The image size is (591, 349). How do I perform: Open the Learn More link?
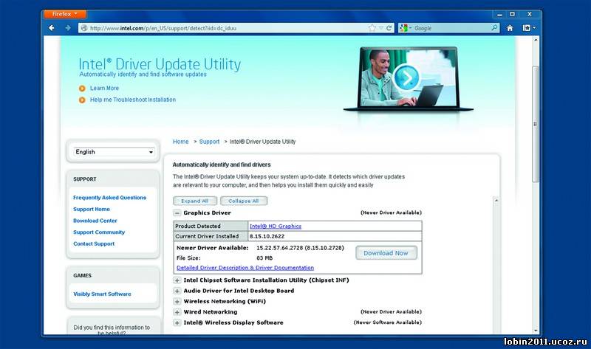pyautogui.click(x=104, y=88)
